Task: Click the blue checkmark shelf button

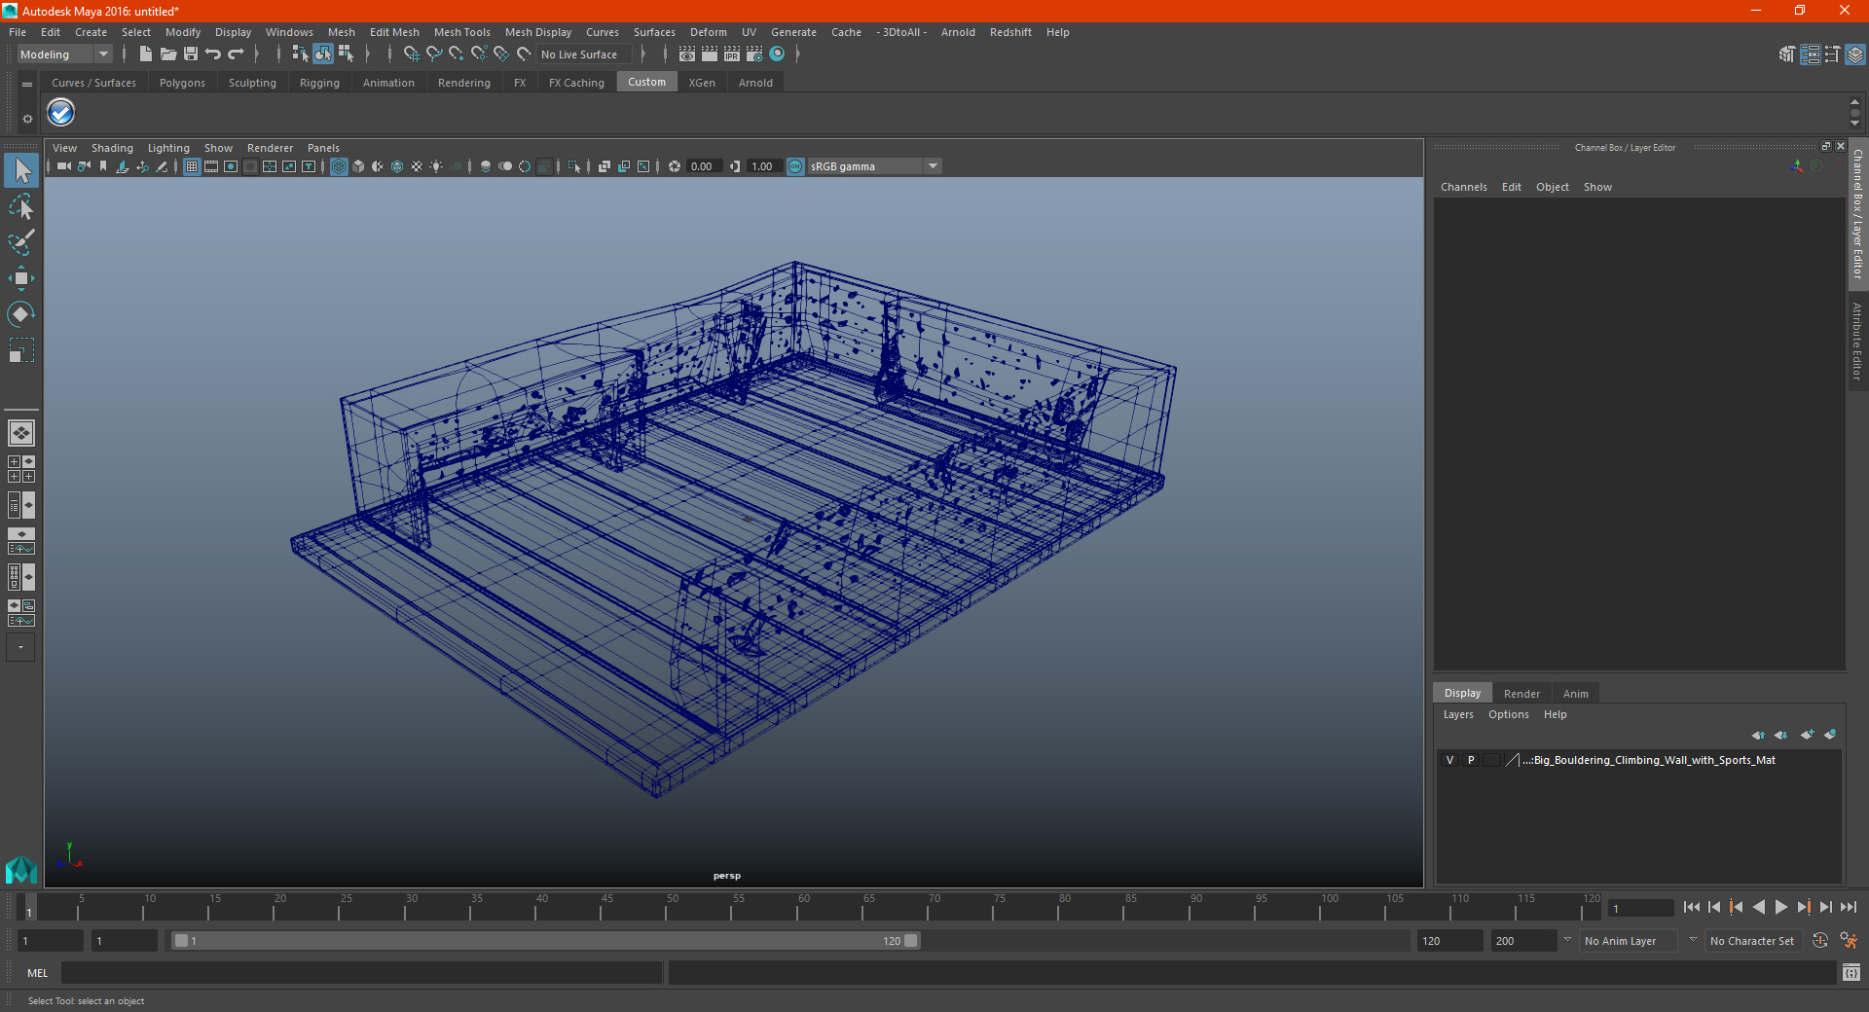Action: (61, 113)
